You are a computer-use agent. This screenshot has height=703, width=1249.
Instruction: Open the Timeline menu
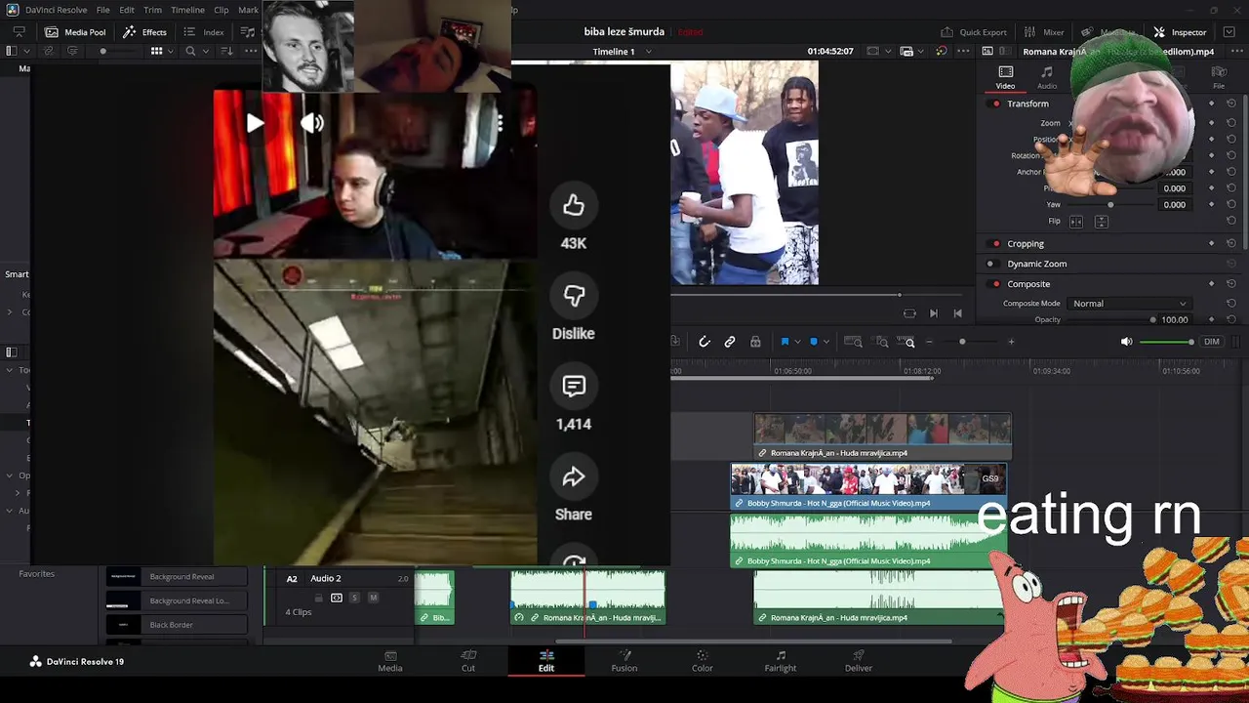pos(187,10)
